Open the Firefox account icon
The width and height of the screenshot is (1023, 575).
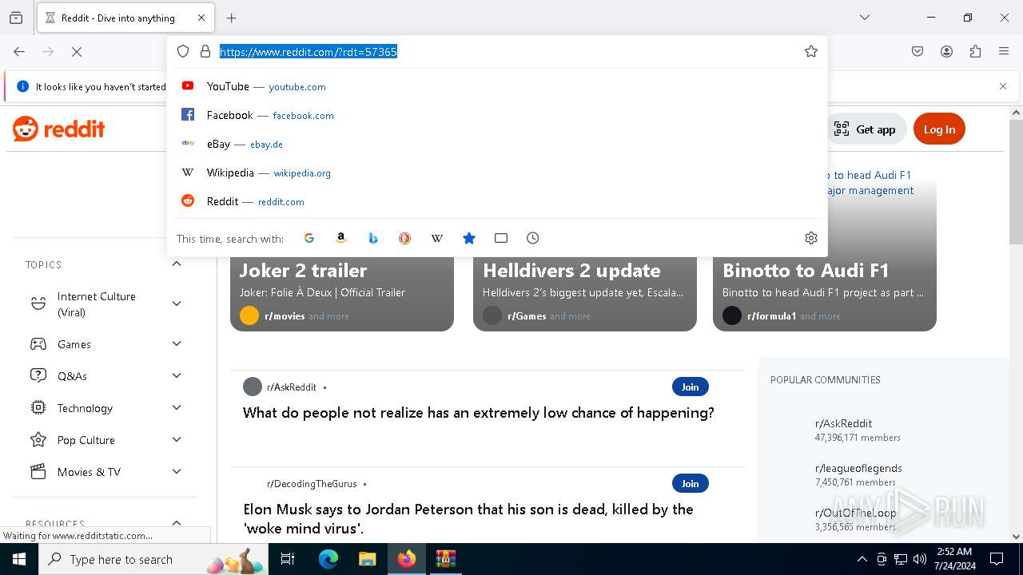(x=946, y=51)
